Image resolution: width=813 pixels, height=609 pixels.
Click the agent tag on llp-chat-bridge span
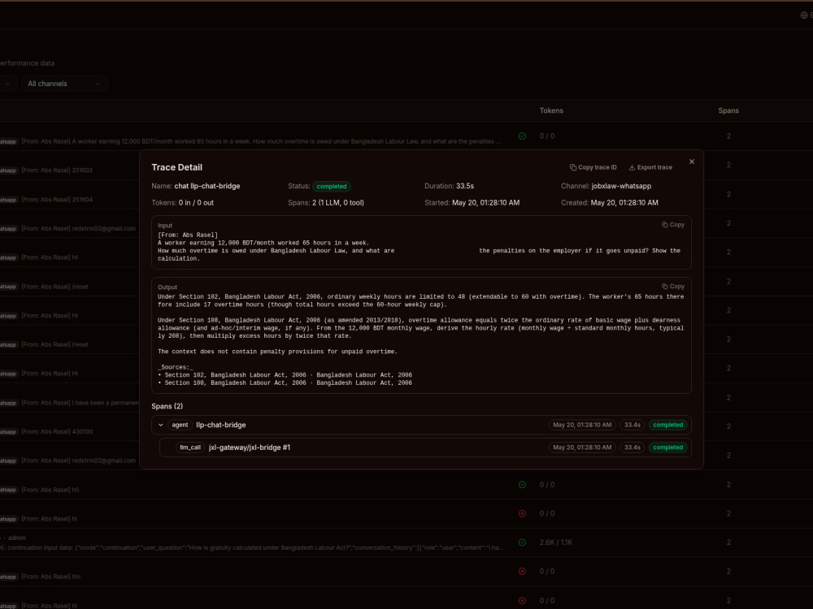pyautogui.click(x=180, y=425)
